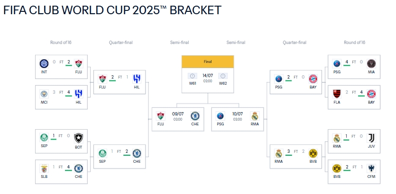Click the Inter Milan crest in Round of 16

[x=44, y=63]
